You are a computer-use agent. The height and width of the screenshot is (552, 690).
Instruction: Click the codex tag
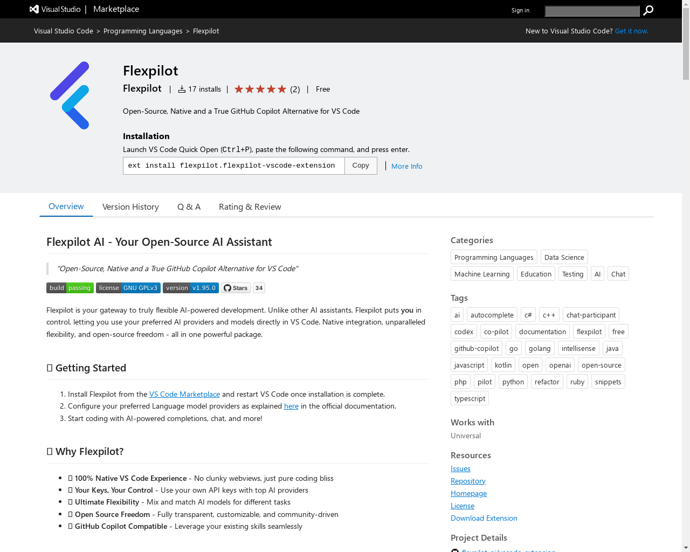point(464,332)
